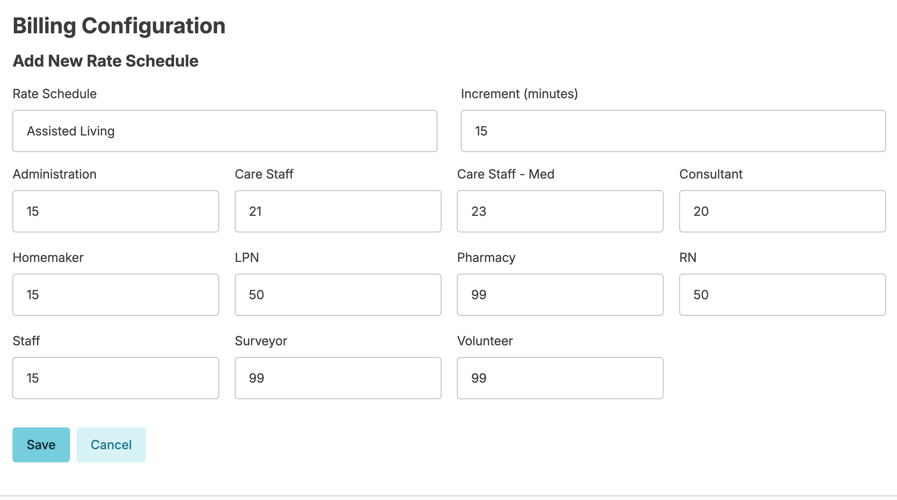Focus the Homemaker rate field
The image size is (897, 500).
click(116, 295)
